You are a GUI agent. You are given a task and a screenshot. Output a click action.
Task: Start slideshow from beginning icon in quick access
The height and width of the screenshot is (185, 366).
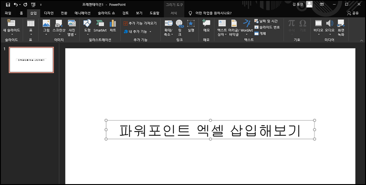[33, 5]
